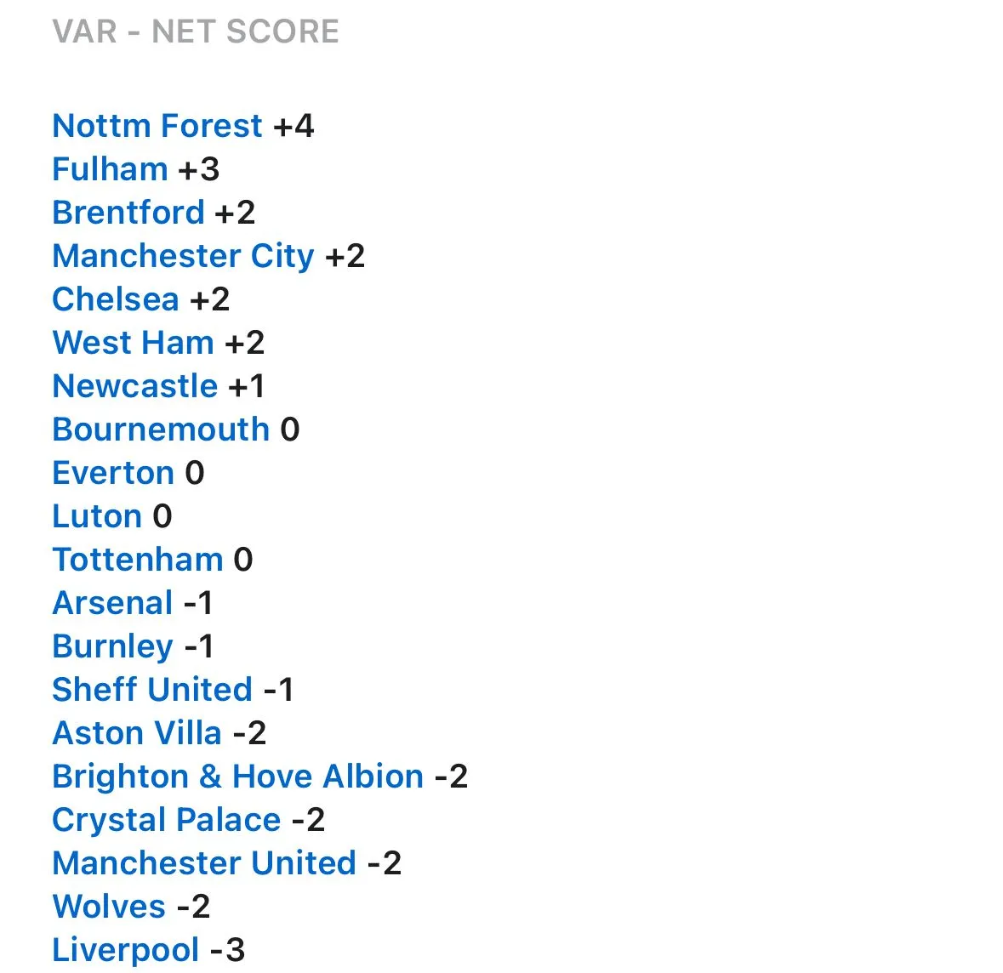The height and width of the screenshot is (973, 1003).
Task: Open the Nottm Forest team link
Action: (157, 126)
